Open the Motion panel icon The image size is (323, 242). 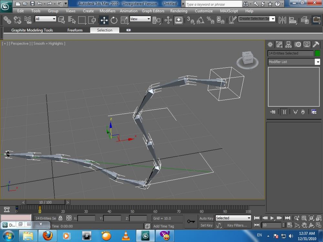tap(298, 45)
